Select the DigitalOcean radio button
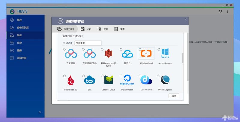 pyautogui.click(x=121, y=76)
